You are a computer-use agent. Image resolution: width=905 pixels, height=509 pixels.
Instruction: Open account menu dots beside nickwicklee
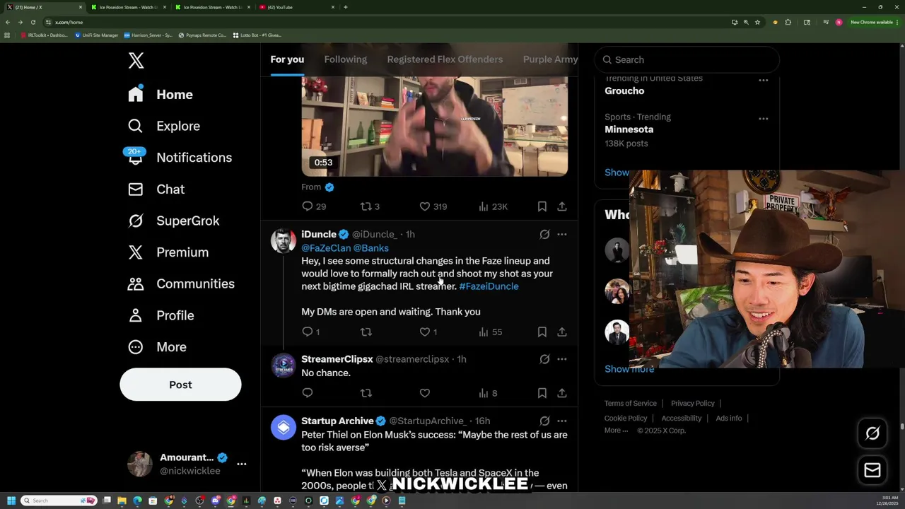[x=242, y=464]
